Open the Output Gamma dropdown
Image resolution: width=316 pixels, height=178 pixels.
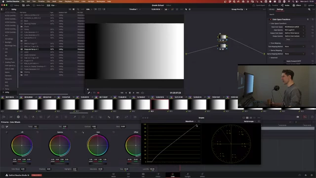point(294,36)
